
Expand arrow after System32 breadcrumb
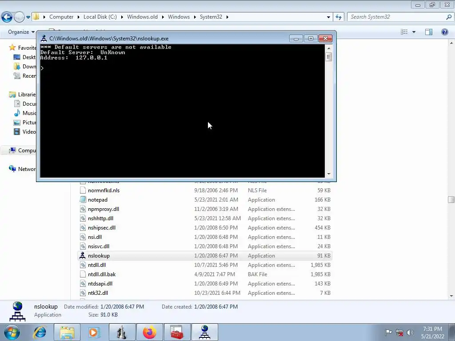pos(227,17)
